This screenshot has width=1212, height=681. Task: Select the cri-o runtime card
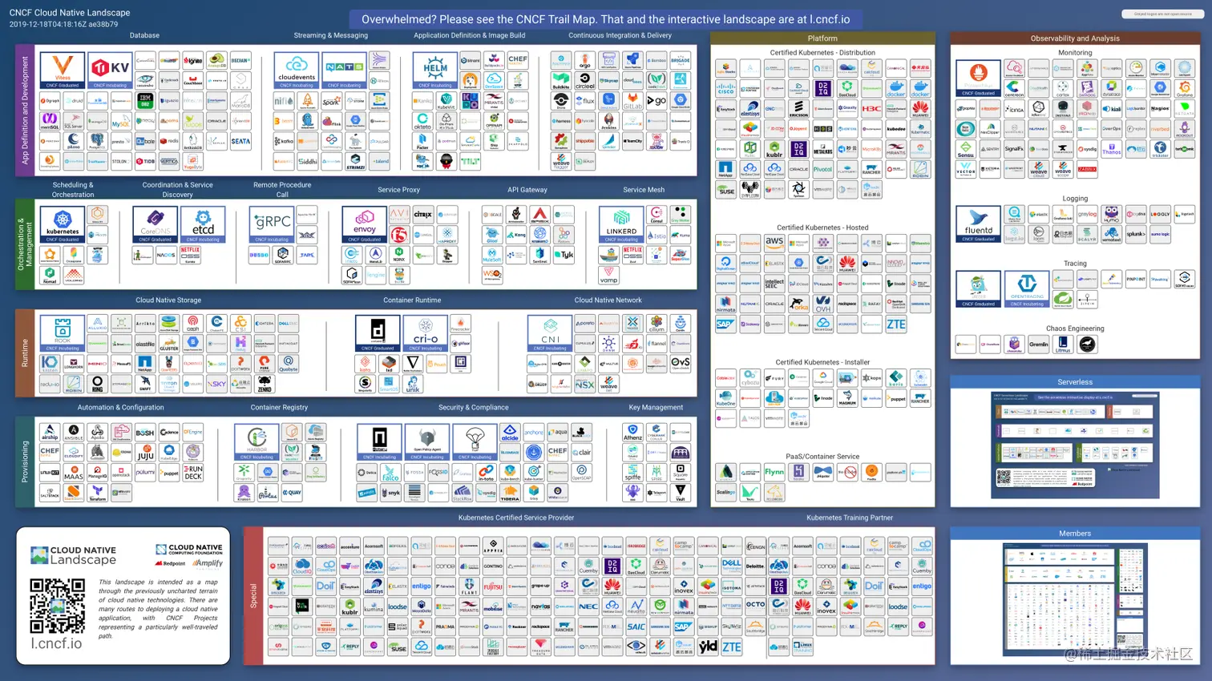click(x=426, y=333)
